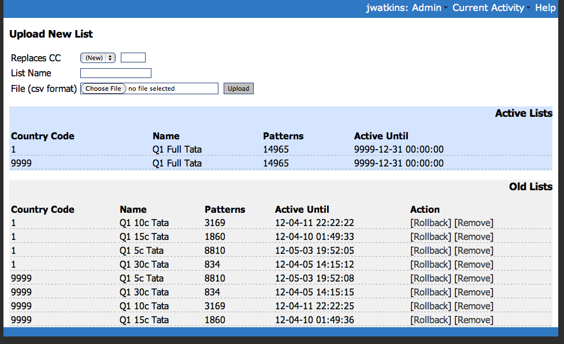Expand the Replaces CC dropdown
Screen dimensions: 564x344
pyautogui.click(x=98, y=58)
